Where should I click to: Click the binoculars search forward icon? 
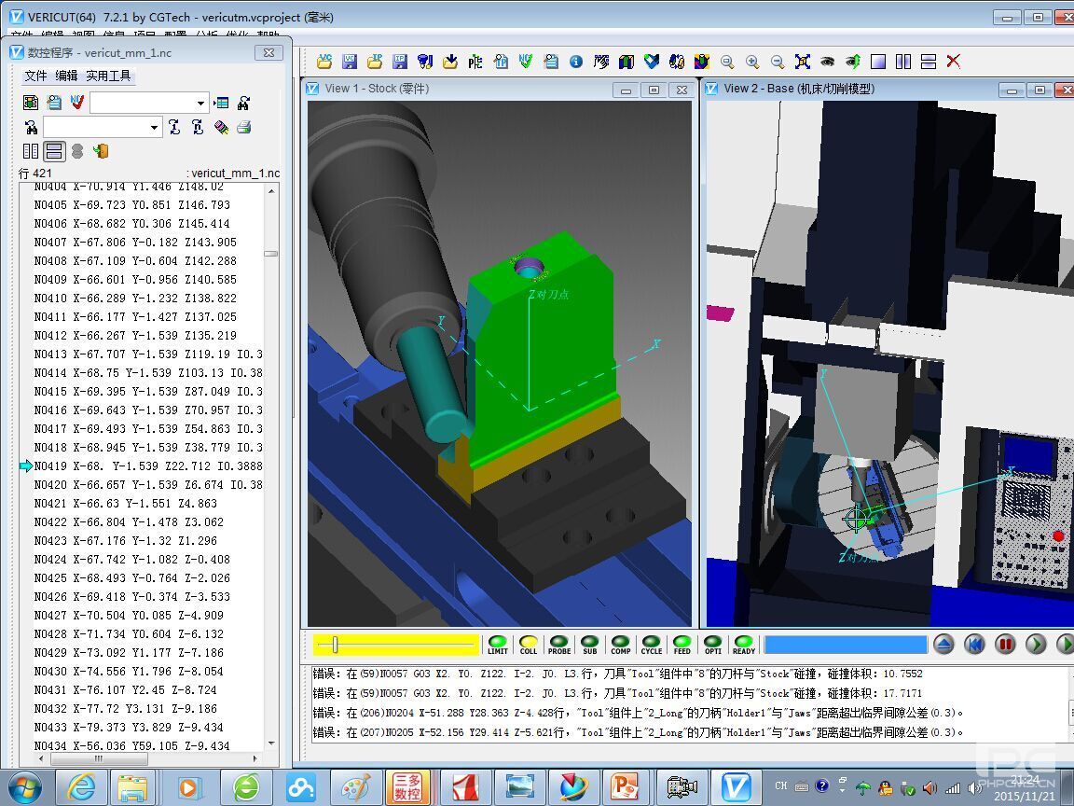[x=244, y=103]
